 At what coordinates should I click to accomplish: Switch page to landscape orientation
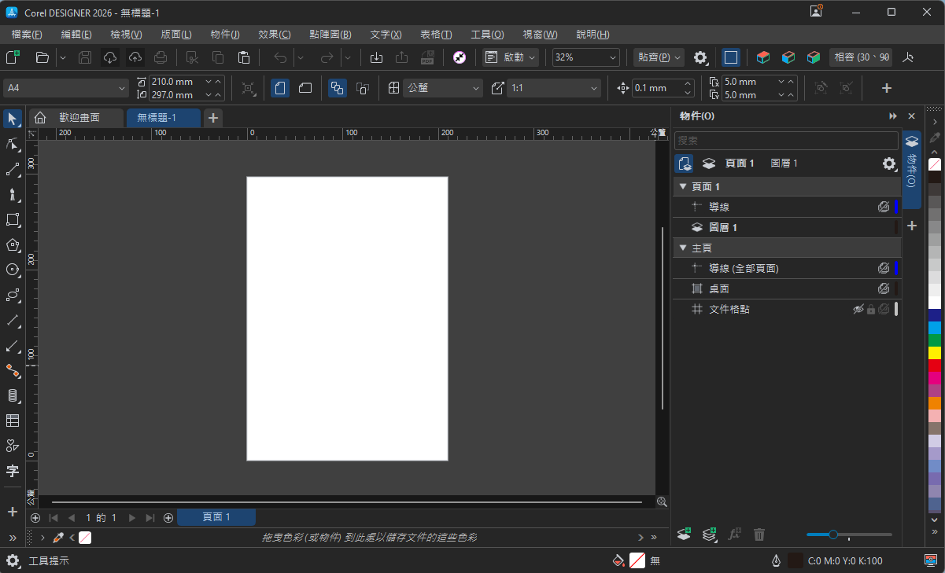tap(305, 88)
